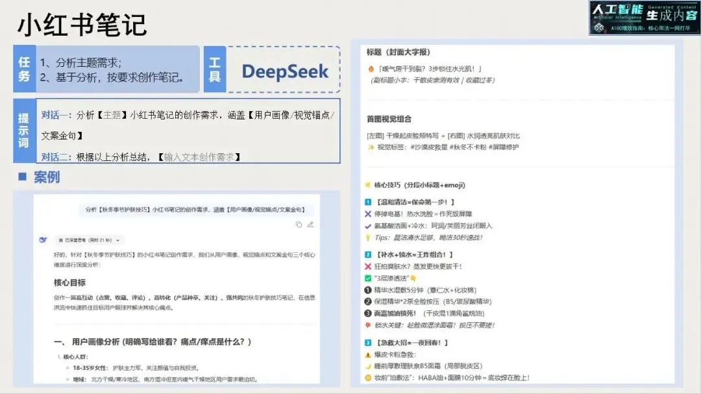Click the purple X mark before 停掉皂基

[368, 214]
